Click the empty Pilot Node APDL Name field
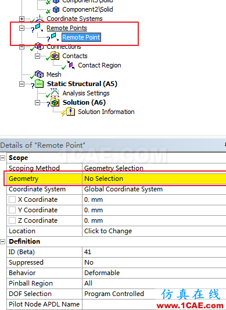Viewport: 226px width, 310px height. 154,304
